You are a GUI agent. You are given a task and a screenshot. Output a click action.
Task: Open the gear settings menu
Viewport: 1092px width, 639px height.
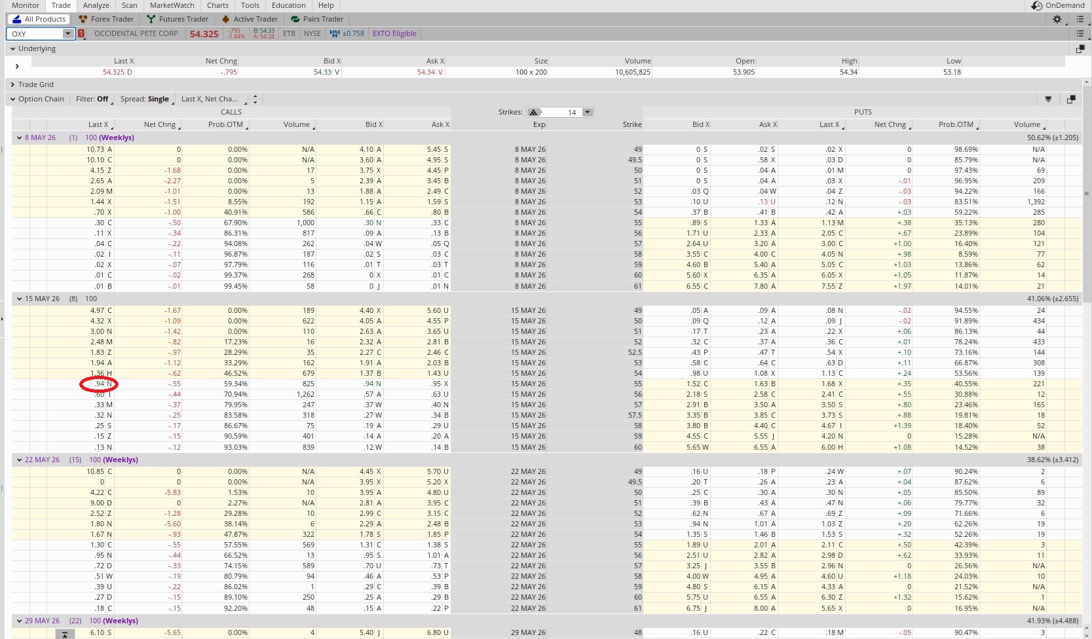pos(1057,19)
